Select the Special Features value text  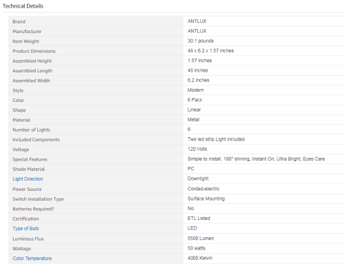coord(256,159)
